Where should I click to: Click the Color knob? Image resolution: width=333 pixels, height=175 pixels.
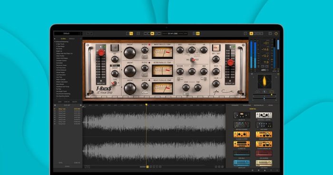pos(216,84)
